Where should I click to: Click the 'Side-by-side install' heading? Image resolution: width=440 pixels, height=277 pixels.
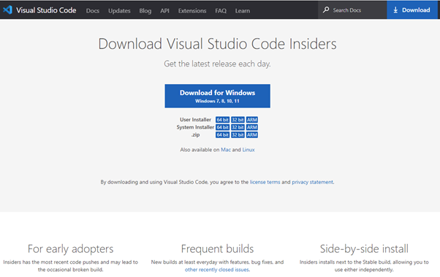(364, 249)
